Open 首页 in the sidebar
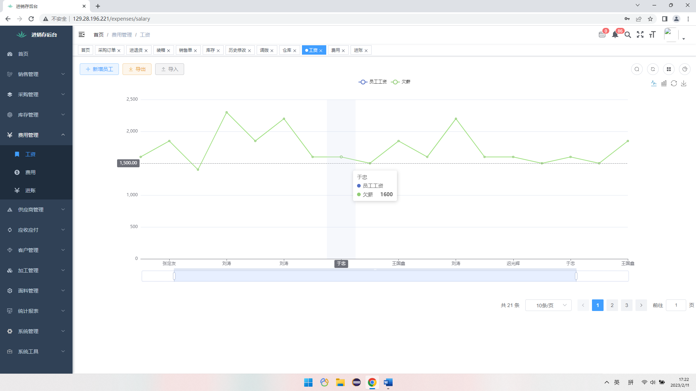 coord(36,54)
